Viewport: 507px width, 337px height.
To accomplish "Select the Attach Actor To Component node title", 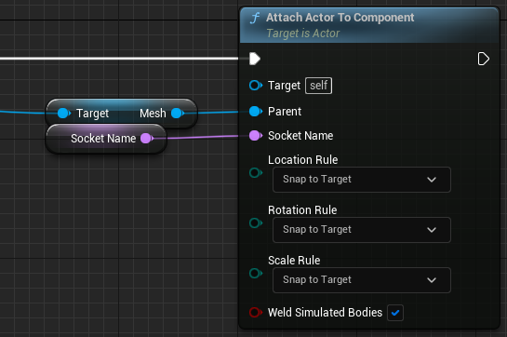I will pyautogui.click(x=340, y=18).
